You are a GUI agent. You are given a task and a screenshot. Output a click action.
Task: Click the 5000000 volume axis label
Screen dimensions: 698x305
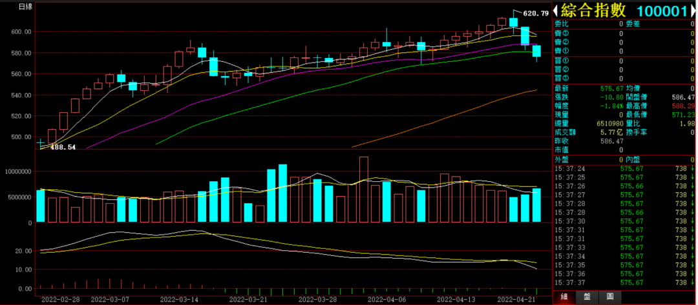(19, 197)
